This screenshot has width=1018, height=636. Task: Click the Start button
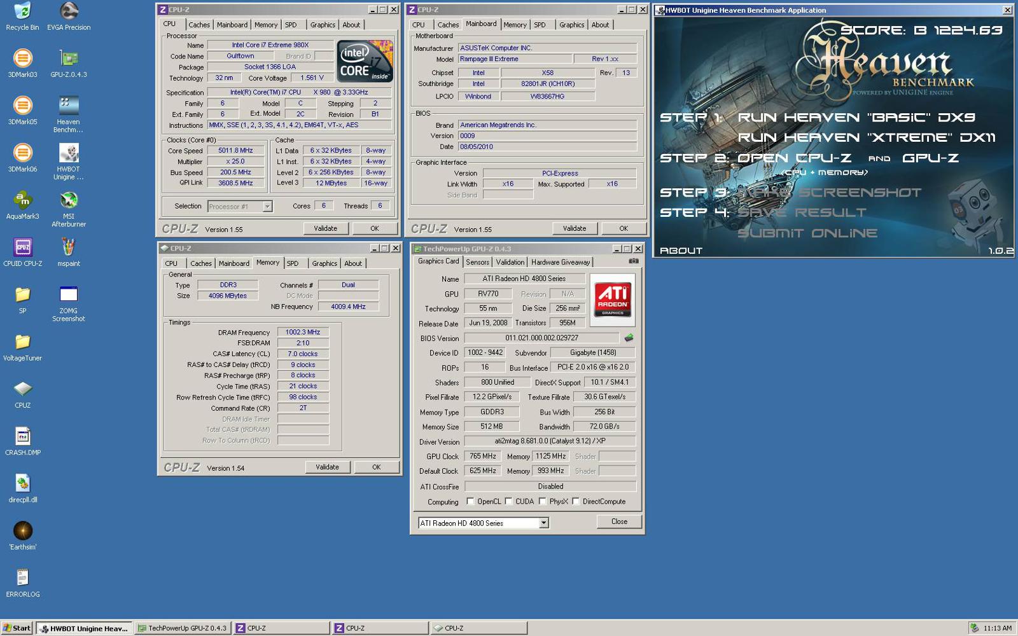click(17, 628)
